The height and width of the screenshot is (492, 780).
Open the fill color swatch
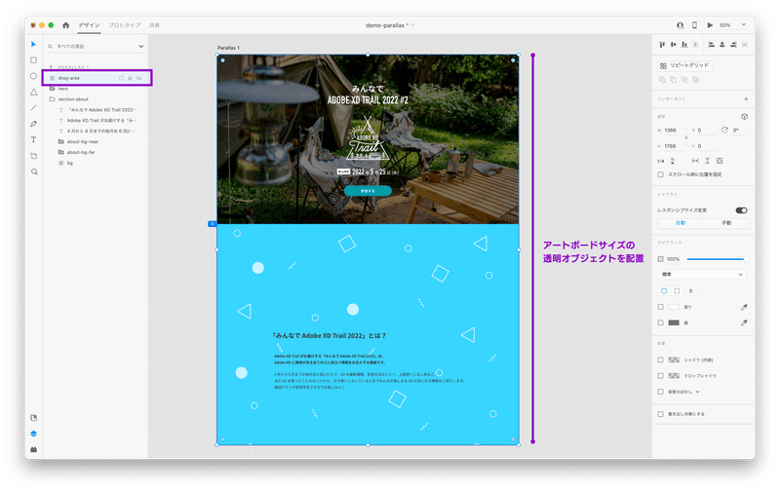pos(674,307)
